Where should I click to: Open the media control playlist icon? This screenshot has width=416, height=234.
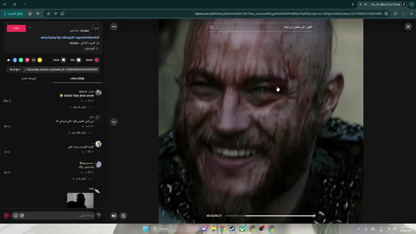click(38, 14)
